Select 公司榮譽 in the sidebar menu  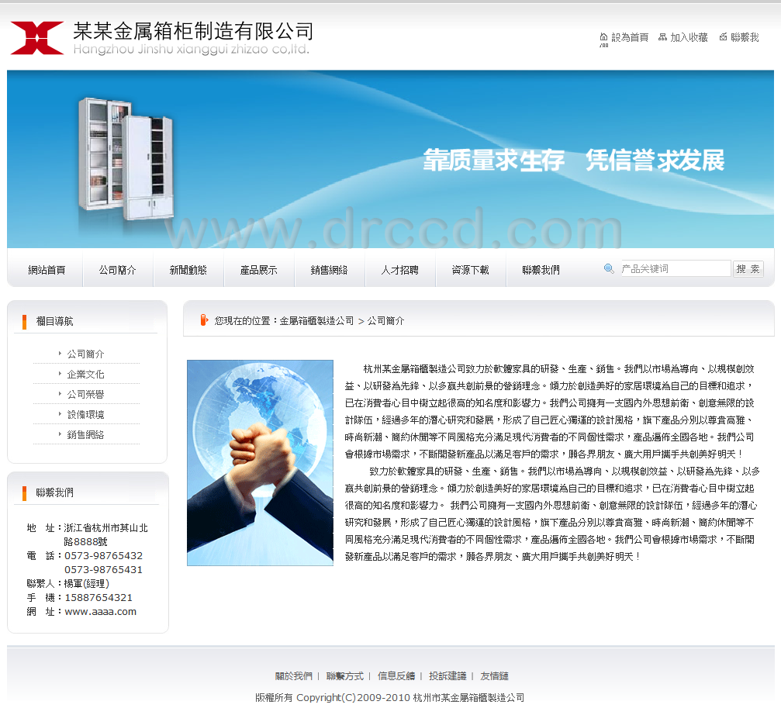(x=85, y=395)
